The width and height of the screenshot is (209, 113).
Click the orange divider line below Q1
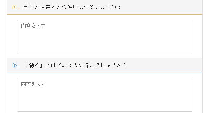click(105, 14)
